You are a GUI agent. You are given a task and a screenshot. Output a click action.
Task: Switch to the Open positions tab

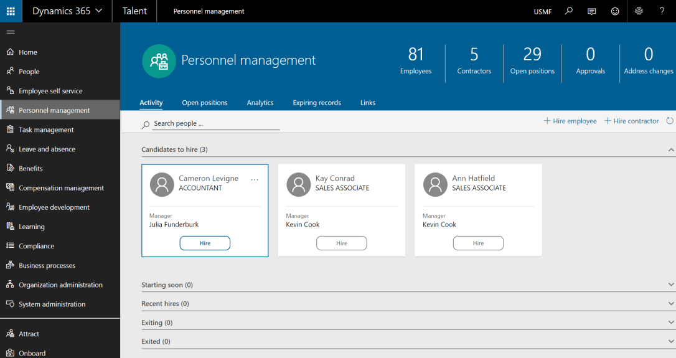tap(205, 103)
